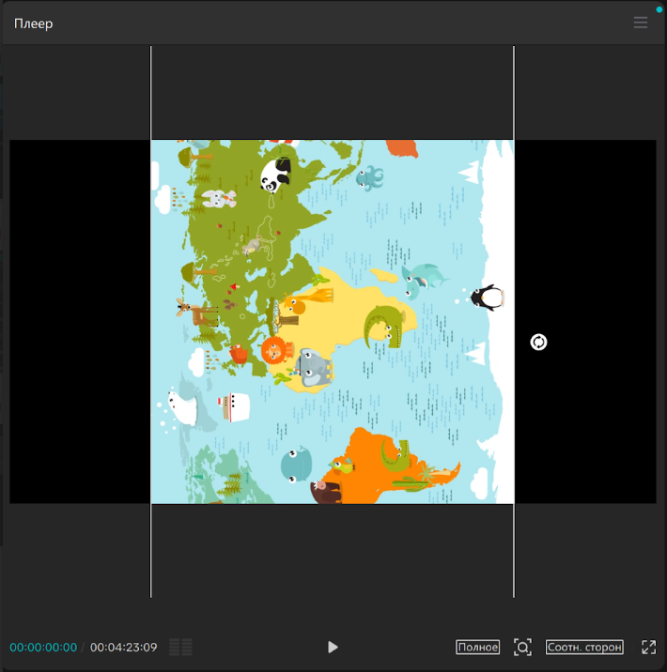Select the 'Плеер' panel title
This screenshot has height=672, width=667.
[x=34, y=23]
